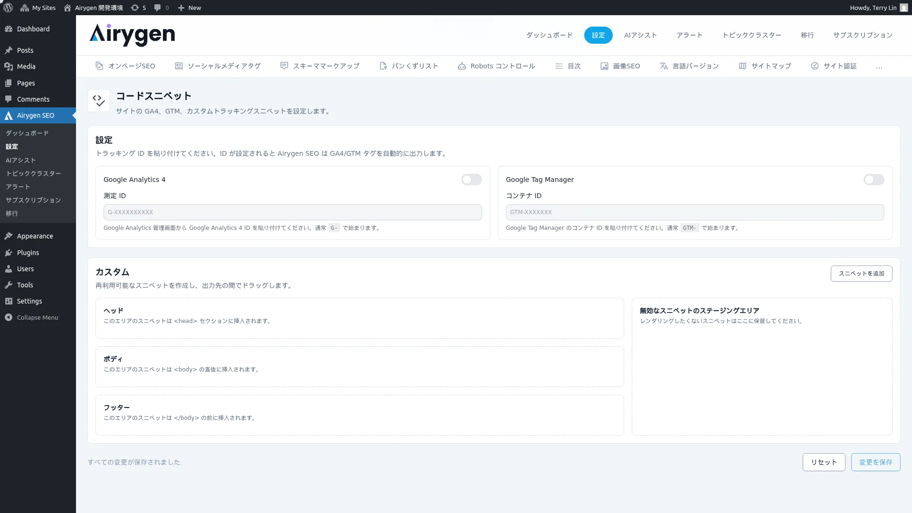Click the Plugins plug icon

[9, 253]
